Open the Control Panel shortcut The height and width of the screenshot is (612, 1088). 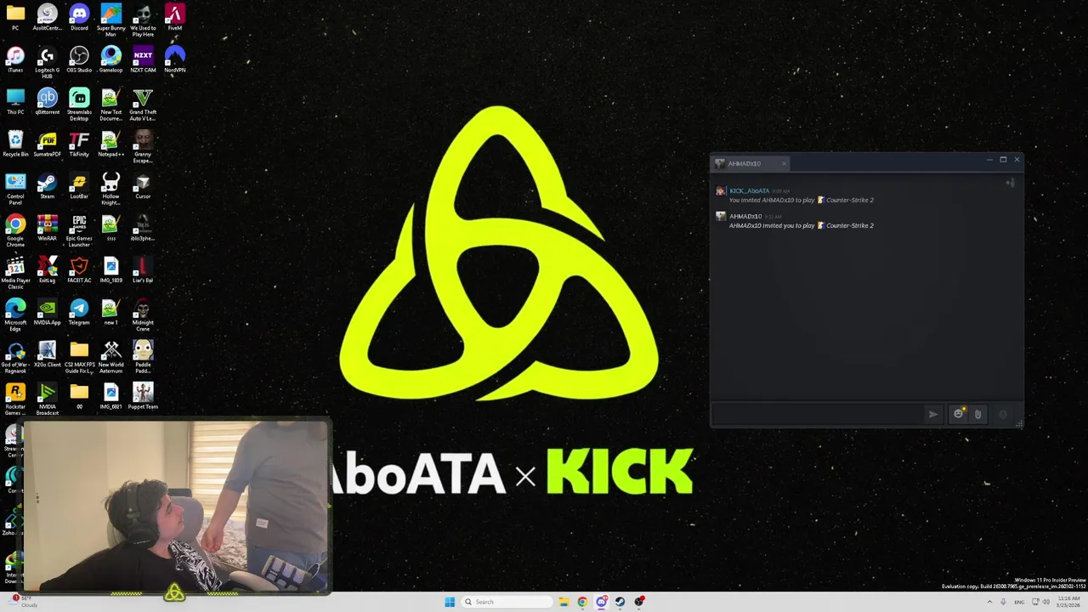coord(15,188)
